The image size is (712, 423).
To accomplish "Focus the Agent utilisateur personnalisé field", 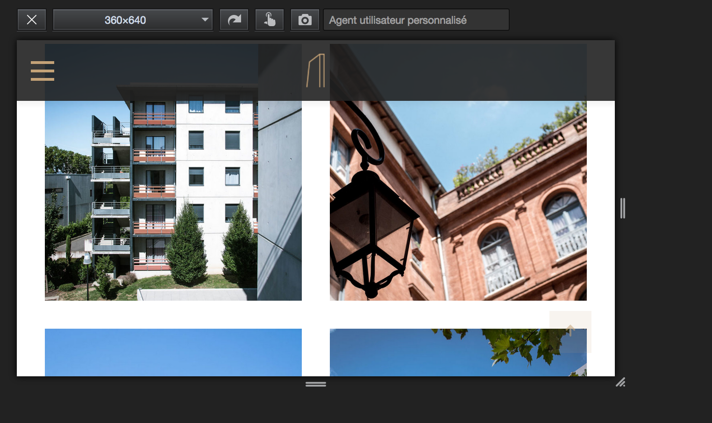I will (416, 20).
